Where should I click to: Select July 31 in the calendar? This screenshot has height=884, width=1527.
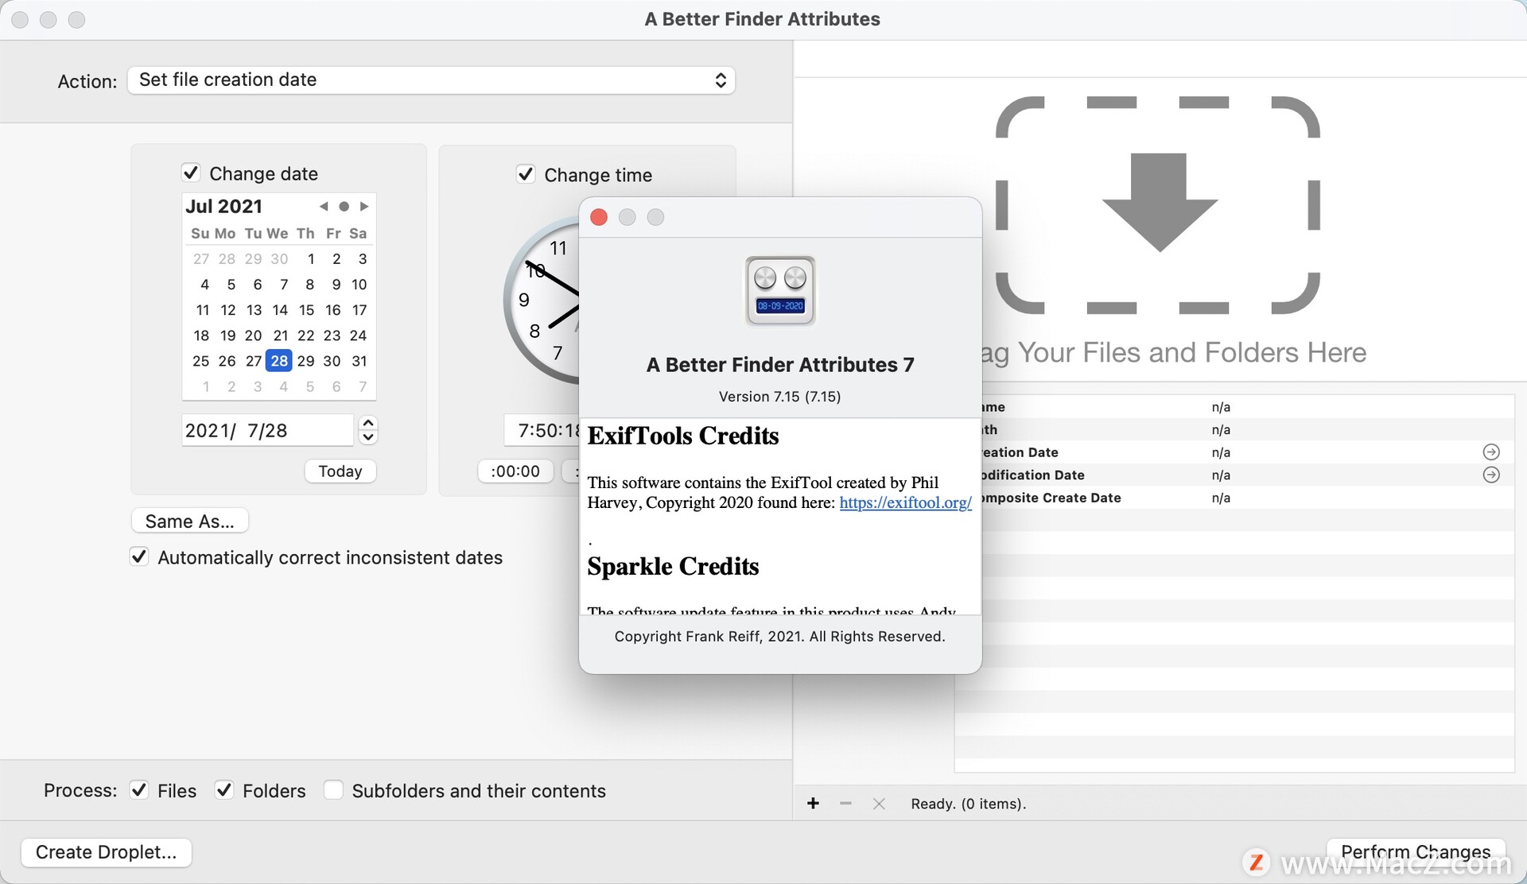coord(359,360)
